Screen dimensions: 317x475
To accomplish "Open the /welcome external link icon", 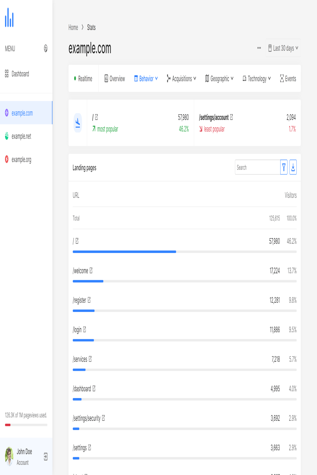I will 91,270.
